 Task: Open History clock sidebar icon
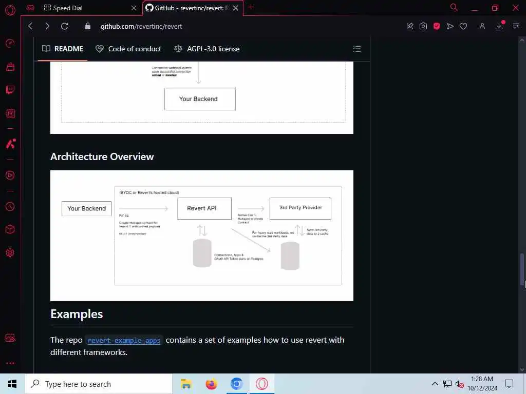coord(10,206)
